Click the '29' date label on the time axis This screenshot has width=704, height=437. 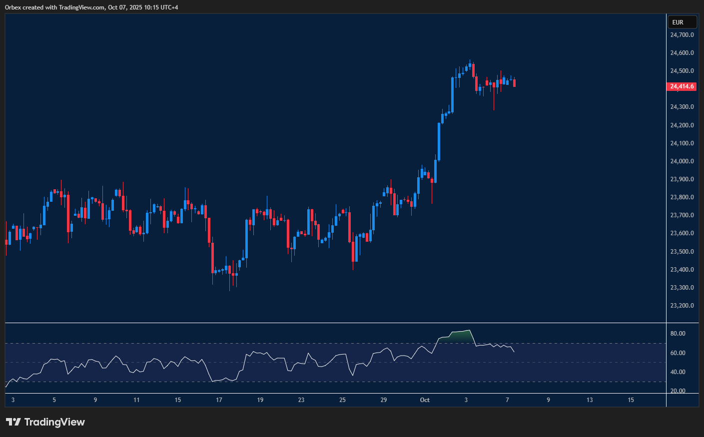tap(384, 400)
